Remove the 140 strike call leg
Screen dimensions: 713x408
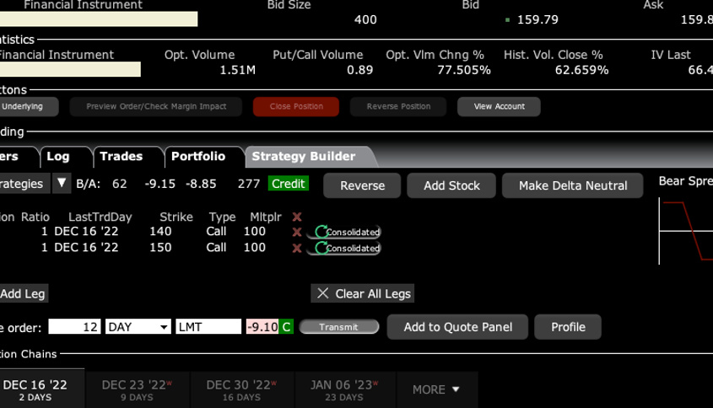[x=296, y=232]
